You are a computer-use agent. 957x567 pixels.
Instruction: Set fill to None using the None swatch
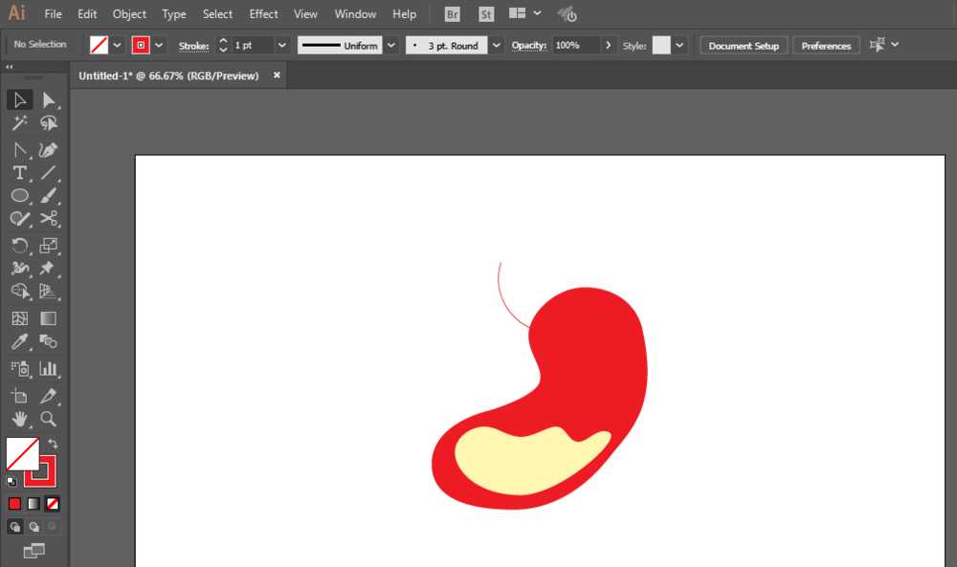click(x=53, y=504)
